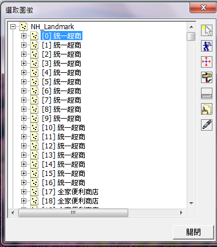The image size is (217, 247).
Task: Close the 選取圖徵 dialog window
Action: coord(203,8)
